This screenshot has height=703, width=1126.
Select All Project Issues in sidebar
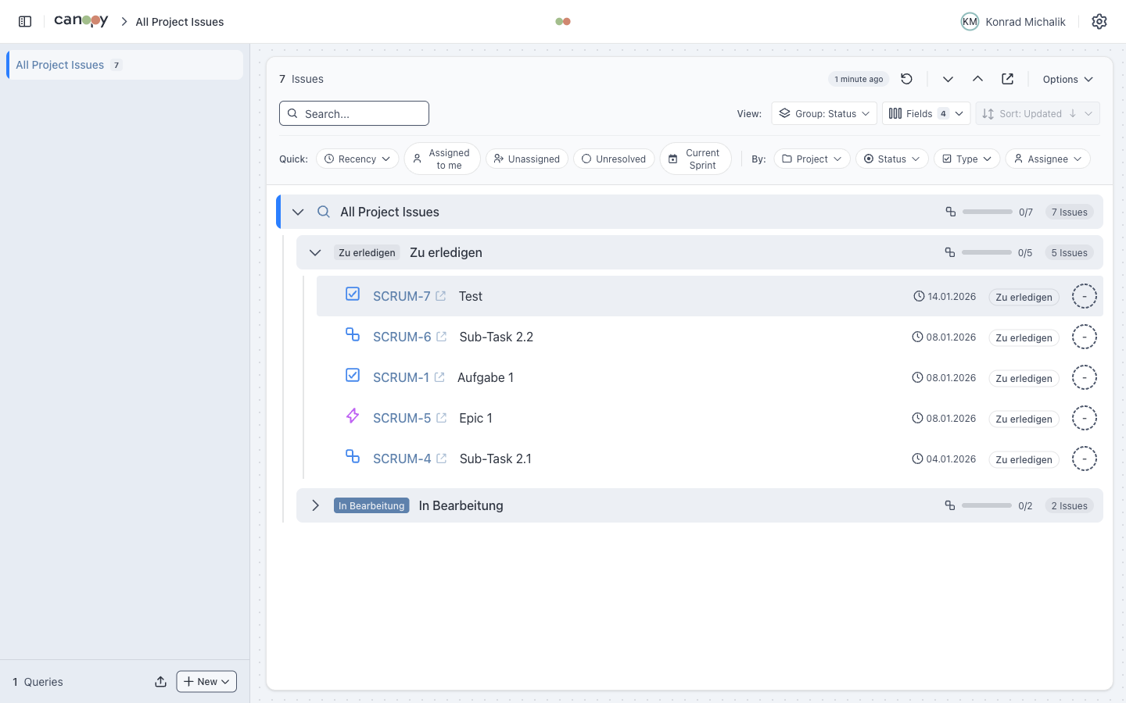(60, 65)
